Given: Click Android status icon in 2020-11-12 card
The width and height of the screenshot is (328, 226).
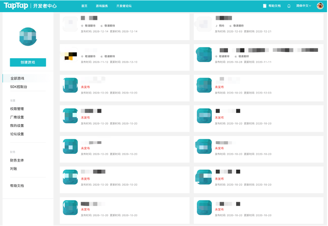Looking at the screenshot, I should pos(82,56).
